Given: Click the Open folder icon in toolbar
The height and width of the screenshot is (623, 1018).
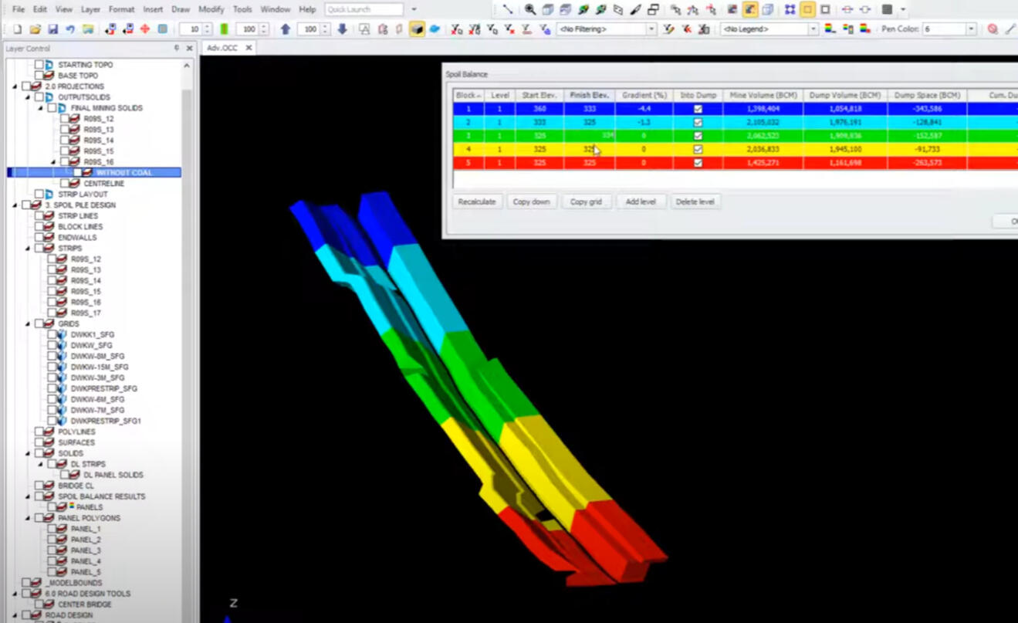Looking at the screenshot, I should pos(35,29).
